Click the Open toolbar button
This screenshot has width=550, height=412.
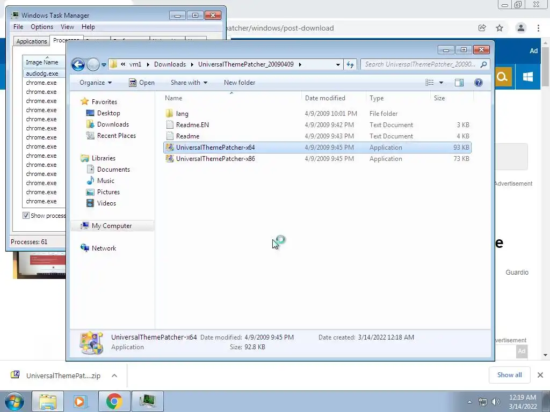142,83
